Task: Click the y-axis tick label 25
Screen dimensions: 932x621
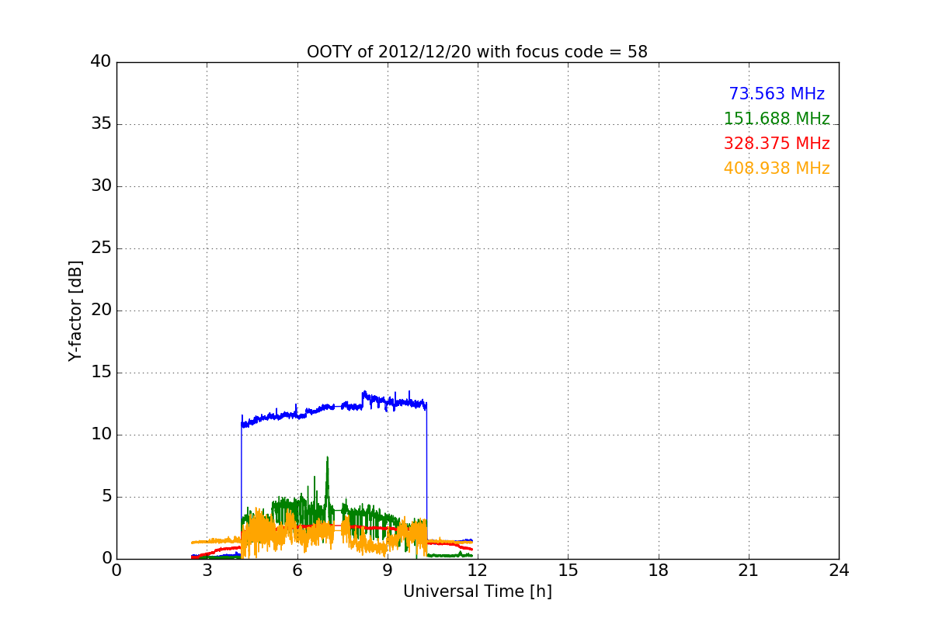Action: click(x=101, y=248)
